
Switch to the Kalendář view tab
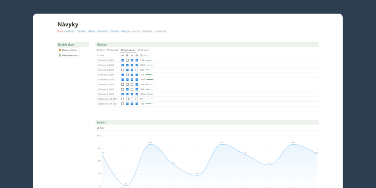click(113, 50)
